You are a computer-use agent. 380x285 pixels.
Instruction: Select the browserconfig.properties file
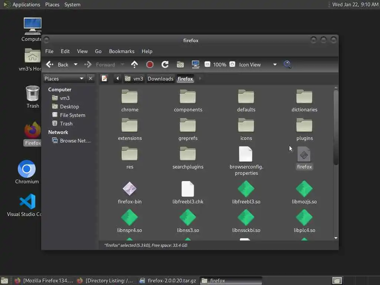[x=246, y=161]
